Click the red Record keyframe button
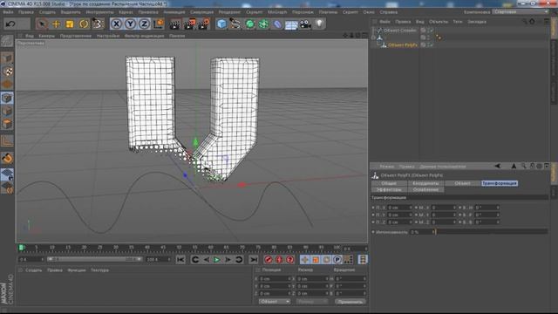Viewport: 558px width, 314px height. 269,260
